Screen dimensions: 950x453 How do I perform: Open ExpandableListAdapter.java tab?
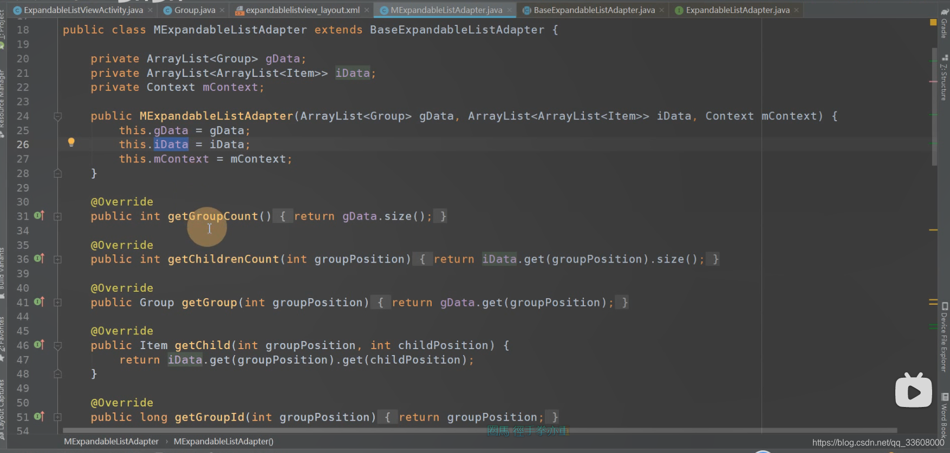tap(738, 10)
